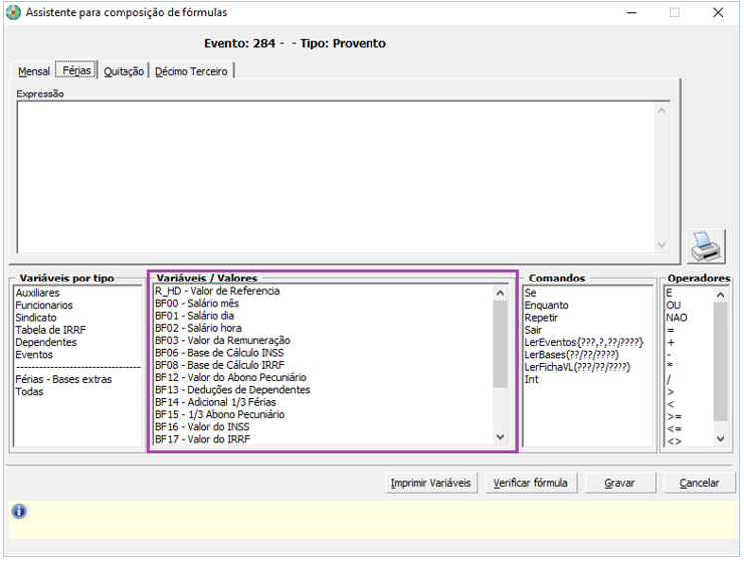Screen dimensions: 744x561
Task: Pick the OU operator
Action: point(673,305)
